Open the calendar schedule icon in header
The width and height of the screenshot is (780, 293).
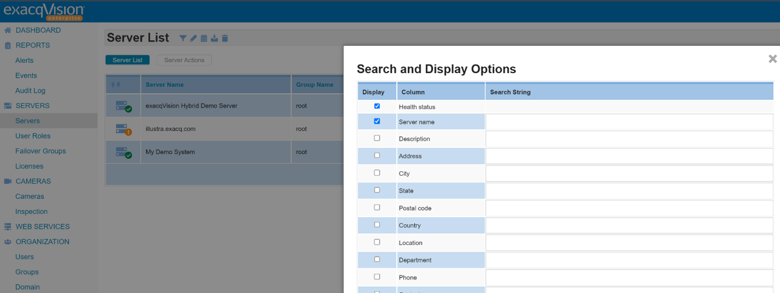coord(204,38)
